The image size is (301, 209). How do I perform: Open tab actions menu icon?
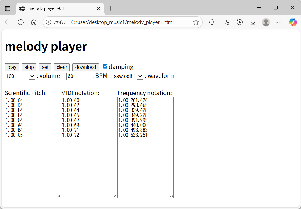click(8, 8)
